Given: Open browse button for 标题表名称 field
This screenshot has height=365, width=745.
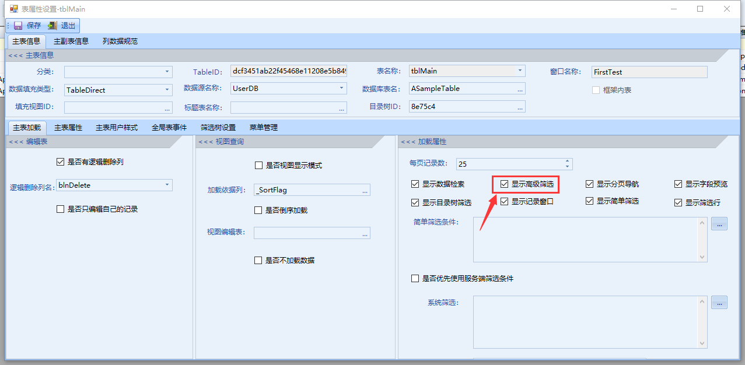Looking at the screenshot, I should (x=342, y=107).
